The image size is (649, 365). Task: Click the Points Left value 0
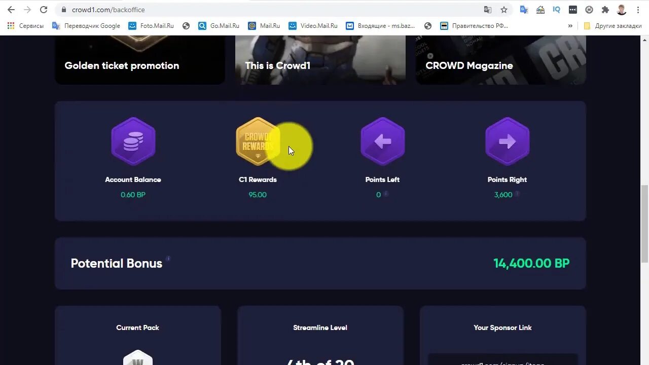tap(378, 195)
